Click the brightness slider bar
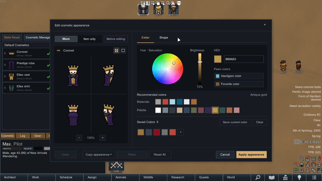Image resolution: width=322 pixels, height=181 pixels. point(200,69)
